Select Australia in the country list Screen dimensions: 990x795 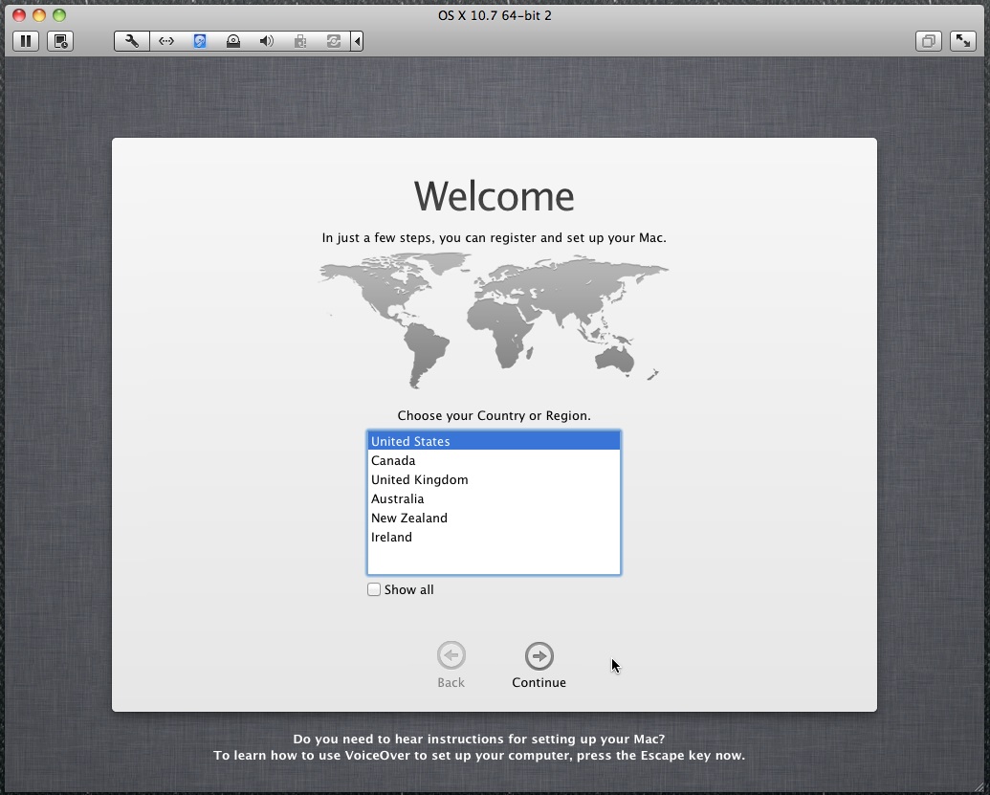tap(494, 498)
